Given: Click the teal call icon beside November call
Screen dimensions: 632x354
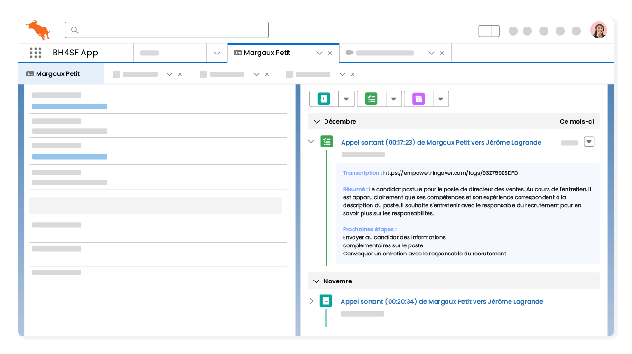Looking at the screenshot, I should [x=325, y=301].
